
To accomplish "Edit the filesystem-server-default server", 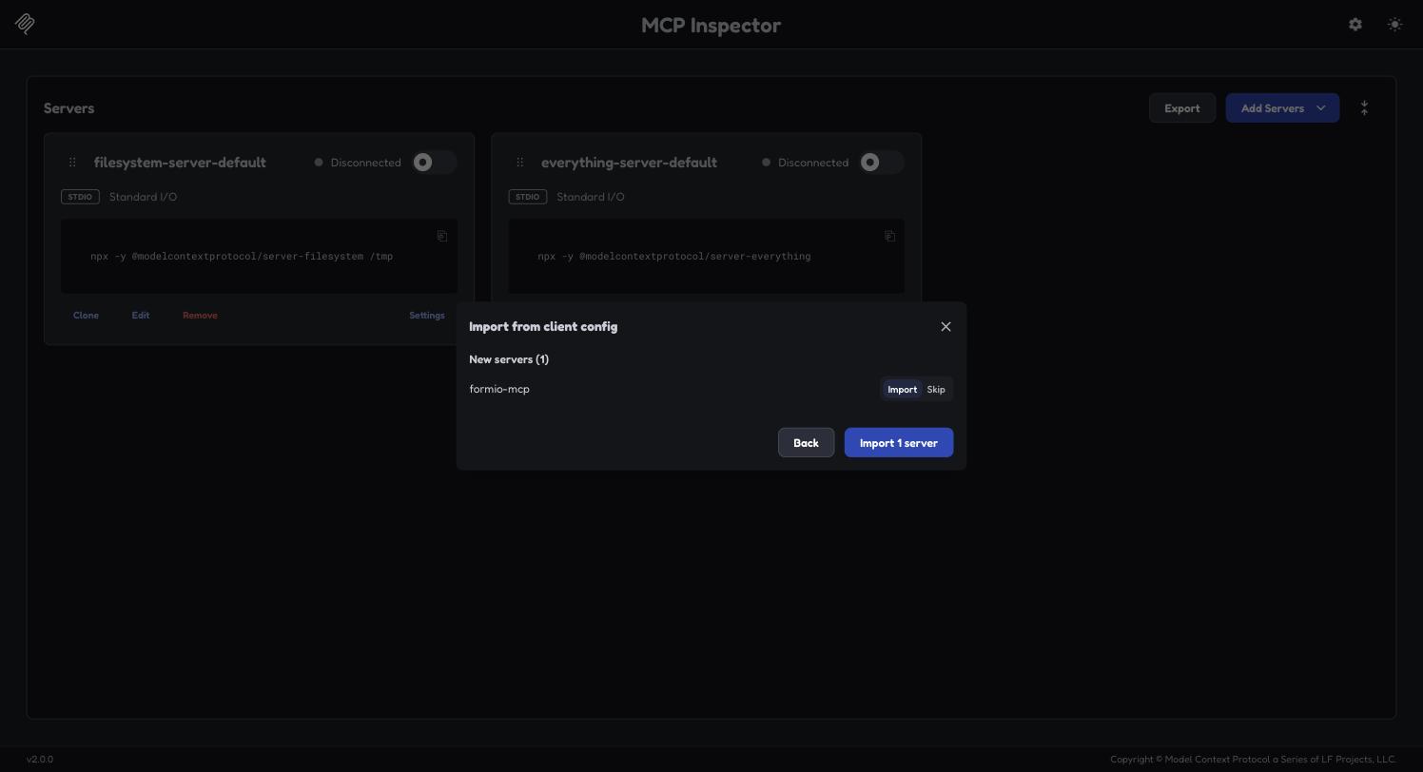I will click(141, 315).
